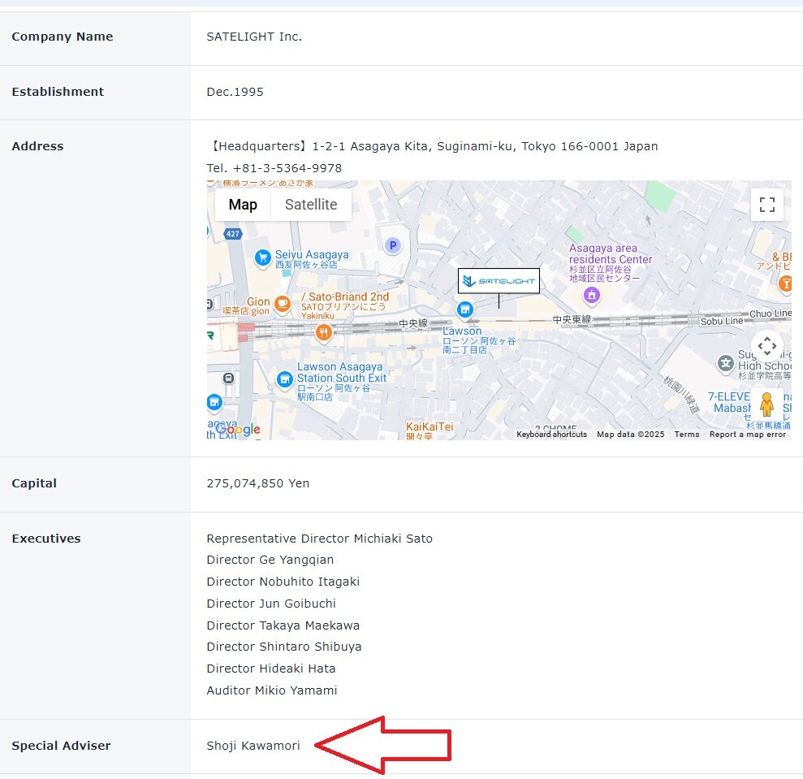Click Director Shintaro Shibuya entry
This screenshot has width=803, height=779.
point(284,647)
